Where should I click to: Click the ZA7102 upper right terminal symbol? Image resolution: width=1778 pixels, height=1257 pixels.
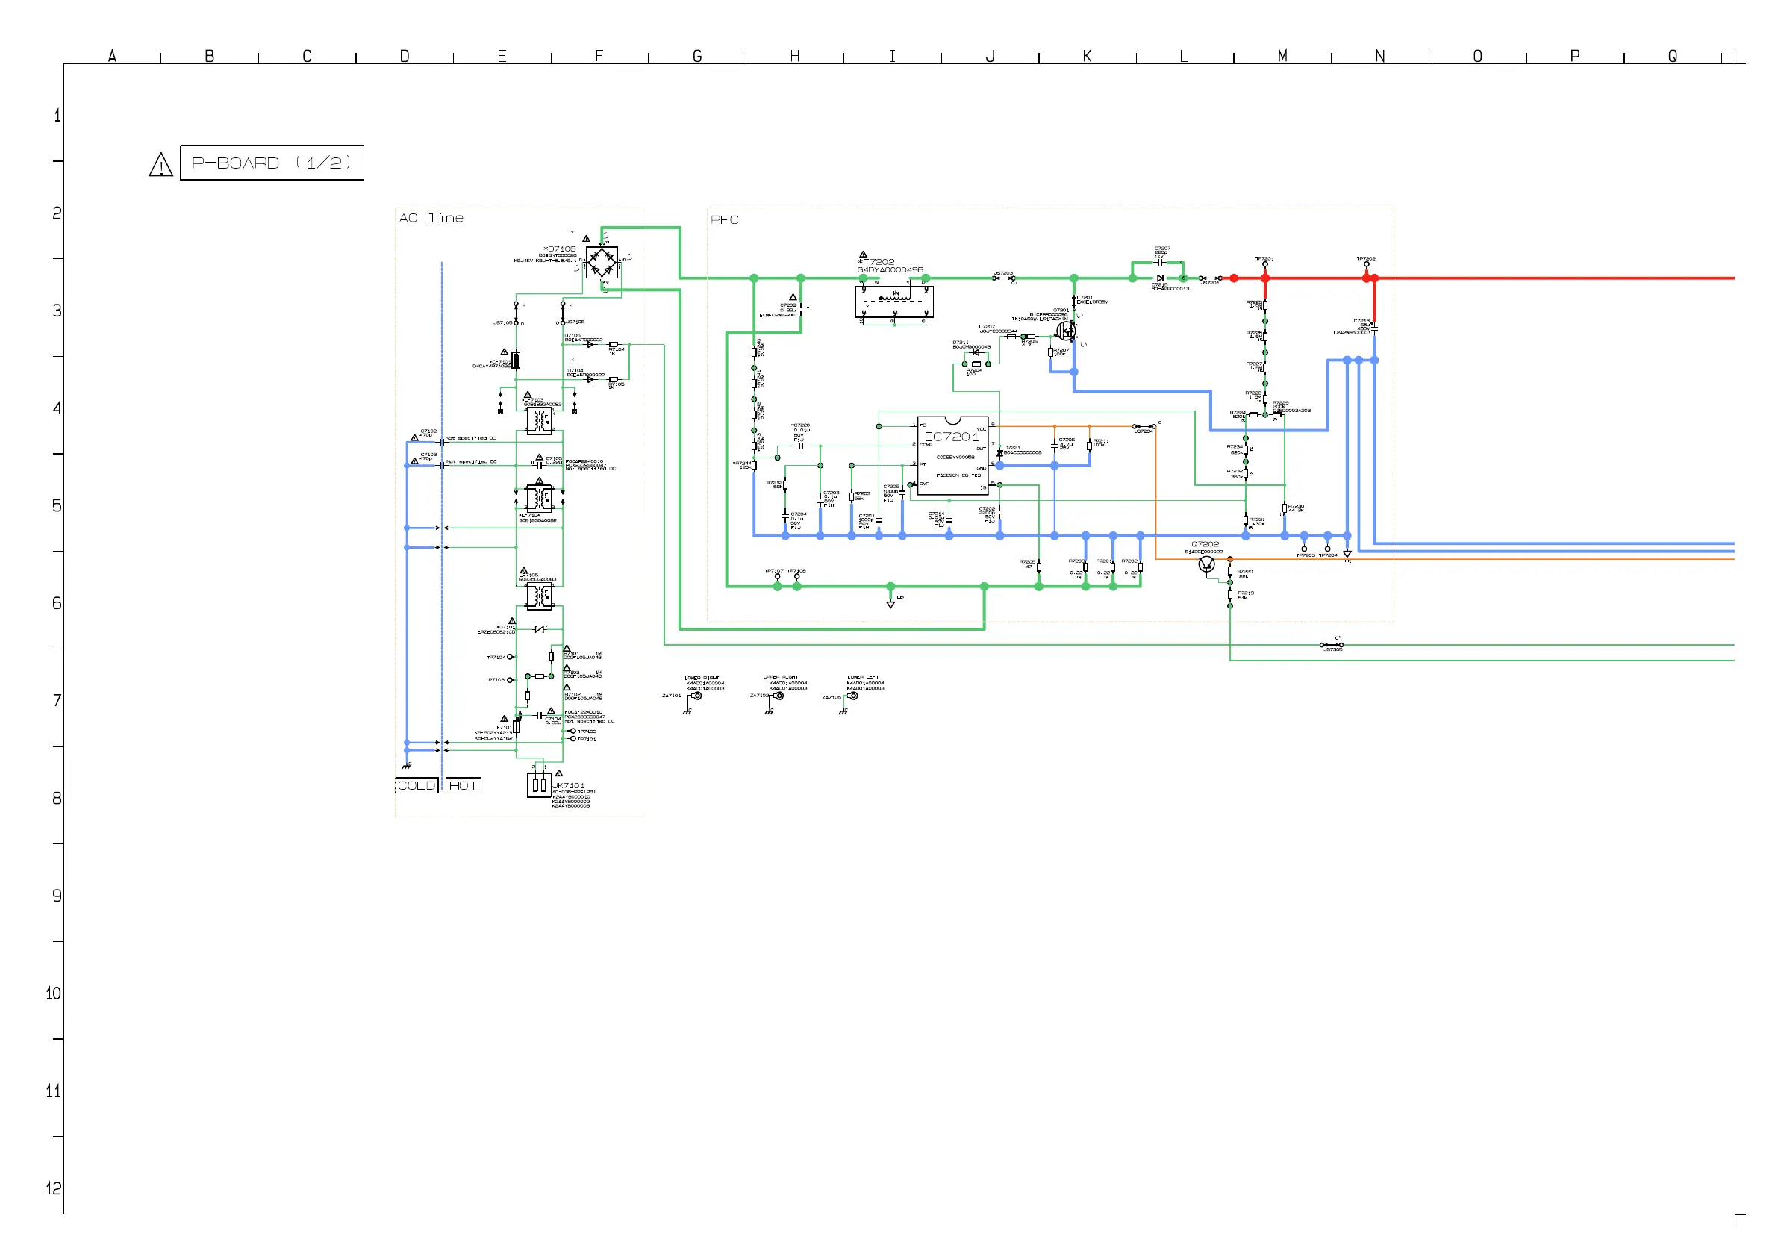[779, 696]
